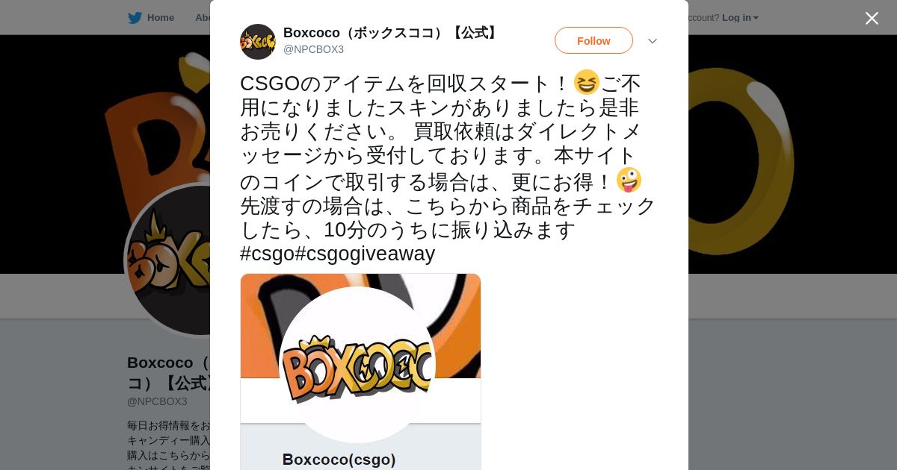Follow the Boxcoco account
The height and width of the screenshot is (470, 897).
594,40
